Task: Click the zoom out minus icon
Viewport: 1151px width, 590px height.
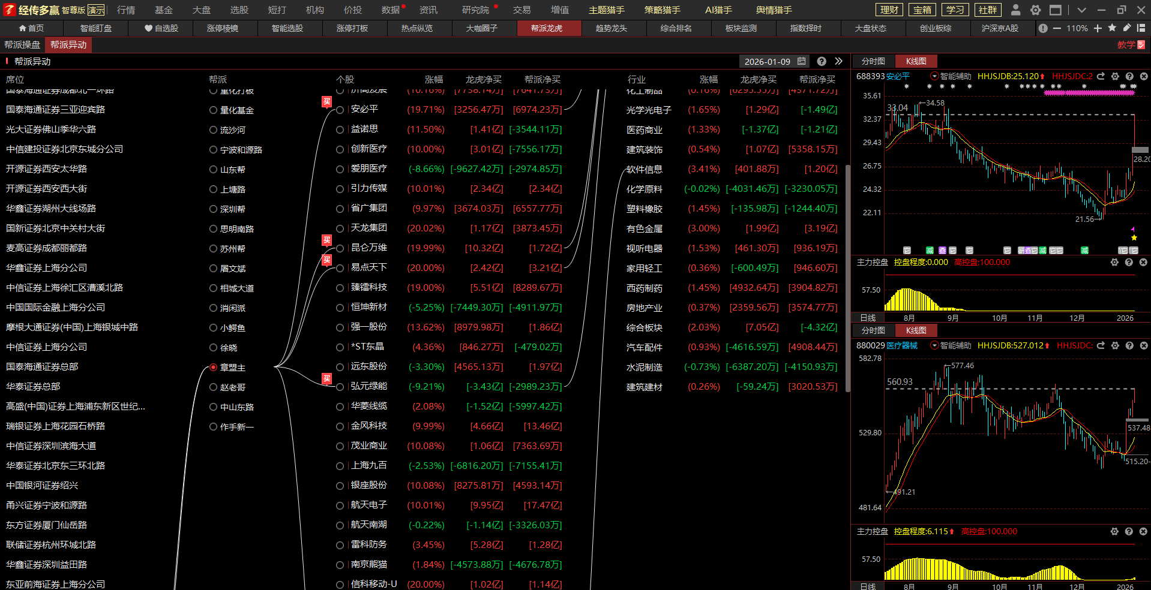Action: click(1057, 28)
